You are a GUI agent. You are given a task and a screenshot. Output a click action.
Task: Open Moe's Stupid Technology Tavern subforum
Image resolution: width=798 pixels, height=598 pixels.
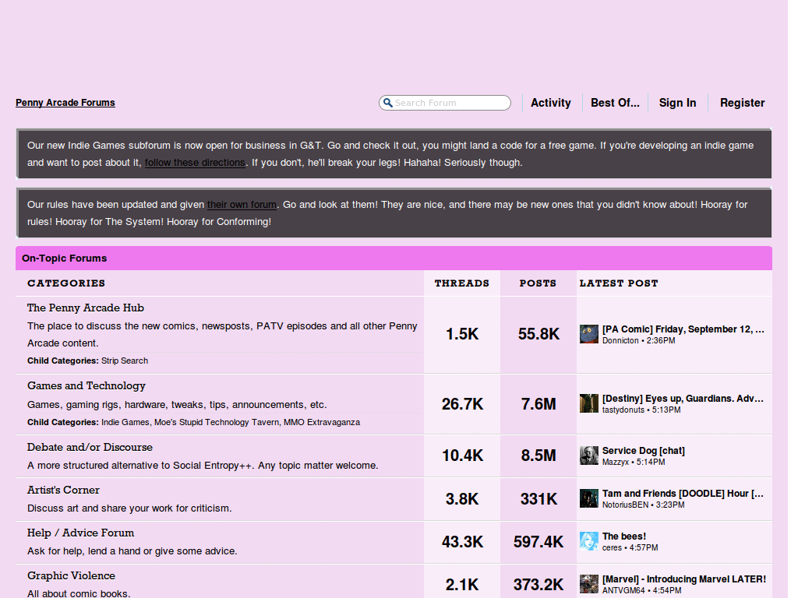(217, 422)
